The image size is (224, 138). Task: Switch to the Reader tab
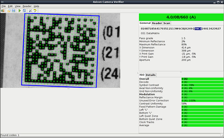pyautogui.click(x=157, y=23)
